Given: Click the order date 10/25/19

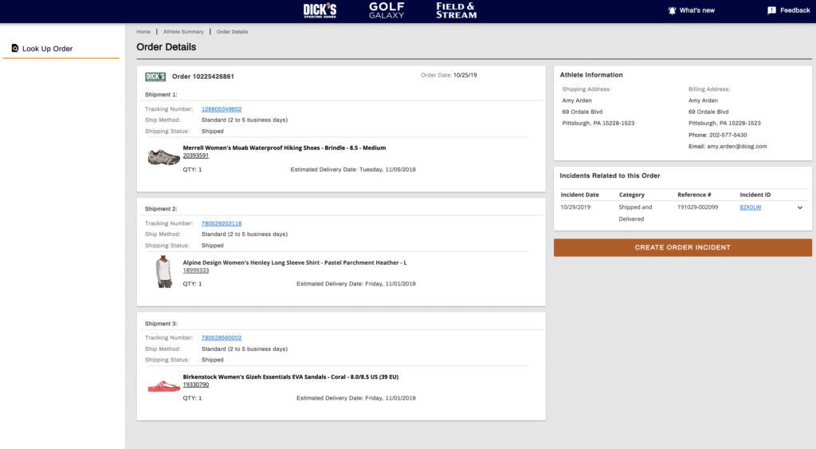Looking at the screenshot, I should click(465, 75).
